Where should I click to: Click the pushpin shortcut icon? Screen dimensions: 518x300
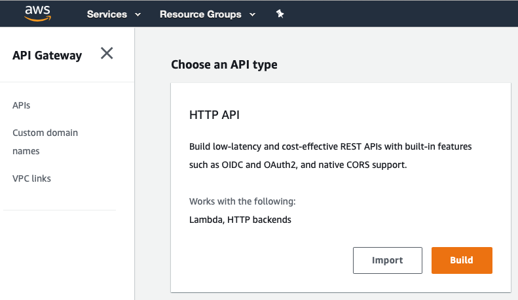pyautogui.click(x=280, y=14)
